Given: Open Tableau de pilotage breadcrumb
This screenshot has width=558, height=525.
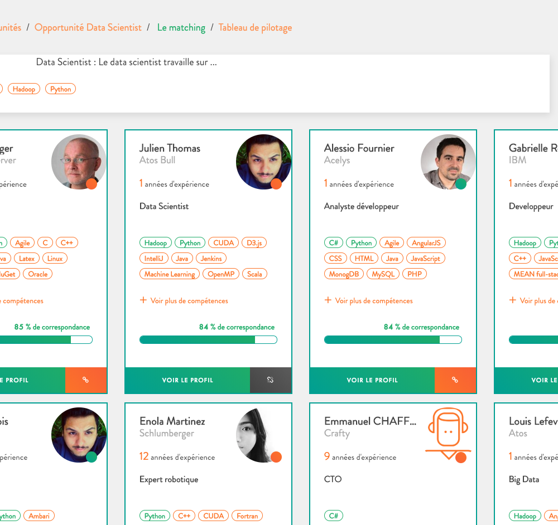Looking at the screenshot, I should coord(255,27).
